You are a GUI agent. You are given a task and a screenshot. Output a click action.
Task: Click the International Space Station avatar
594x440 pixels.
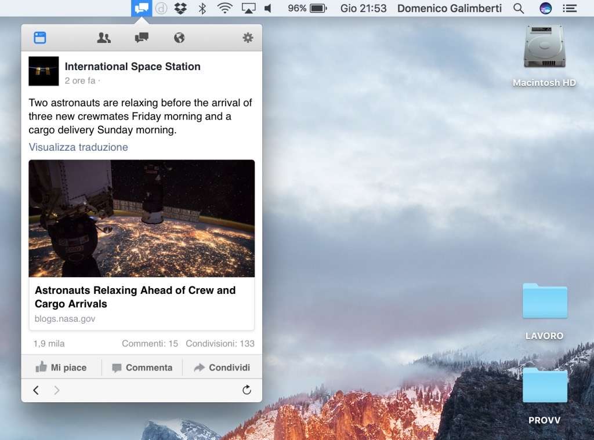point(44,71)
